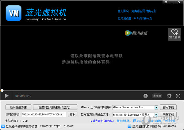Viewport: 184px width, 130px height.
Task: Play the video with the play button
Action: point(7,96)
